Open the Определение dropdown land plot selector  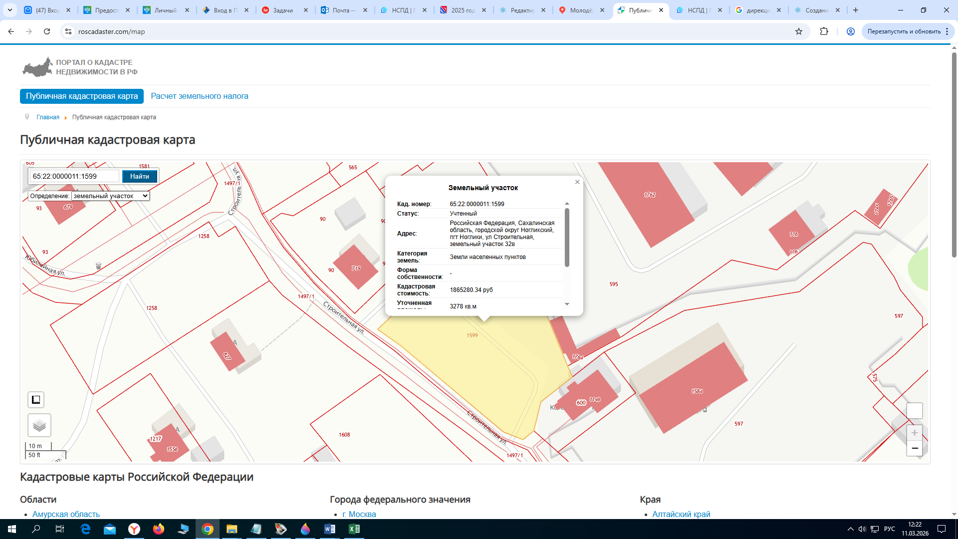pos(110,196)
